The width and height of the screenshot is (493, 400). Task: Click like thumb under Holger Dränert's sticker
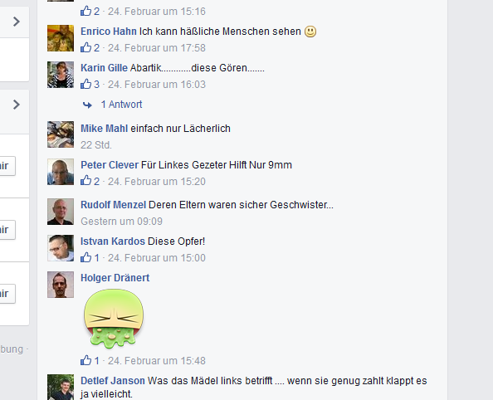(x=85, y=360)
